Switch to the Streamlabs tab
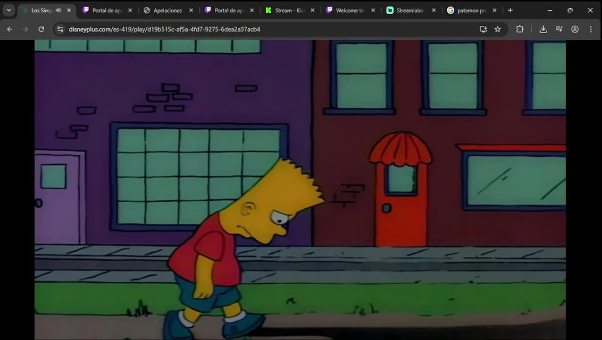Image resolution: width=602 pixels, height=340 pixels. [x=411, y=10]
